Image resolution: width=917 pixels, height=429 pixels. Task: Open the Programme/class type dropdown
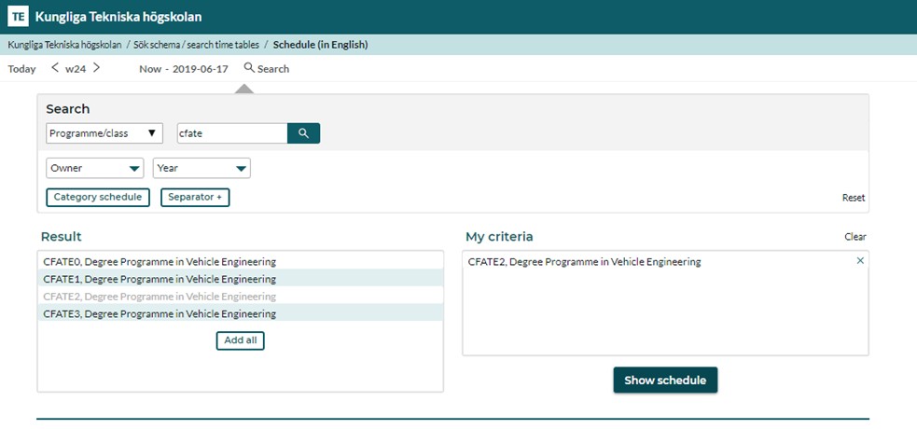pos(104,133)
